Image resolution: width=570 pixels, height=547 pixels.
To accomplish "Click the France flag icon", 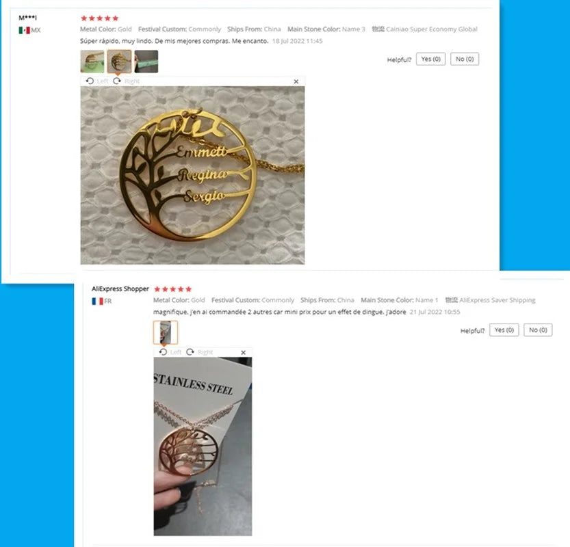I will coord(97,301).
